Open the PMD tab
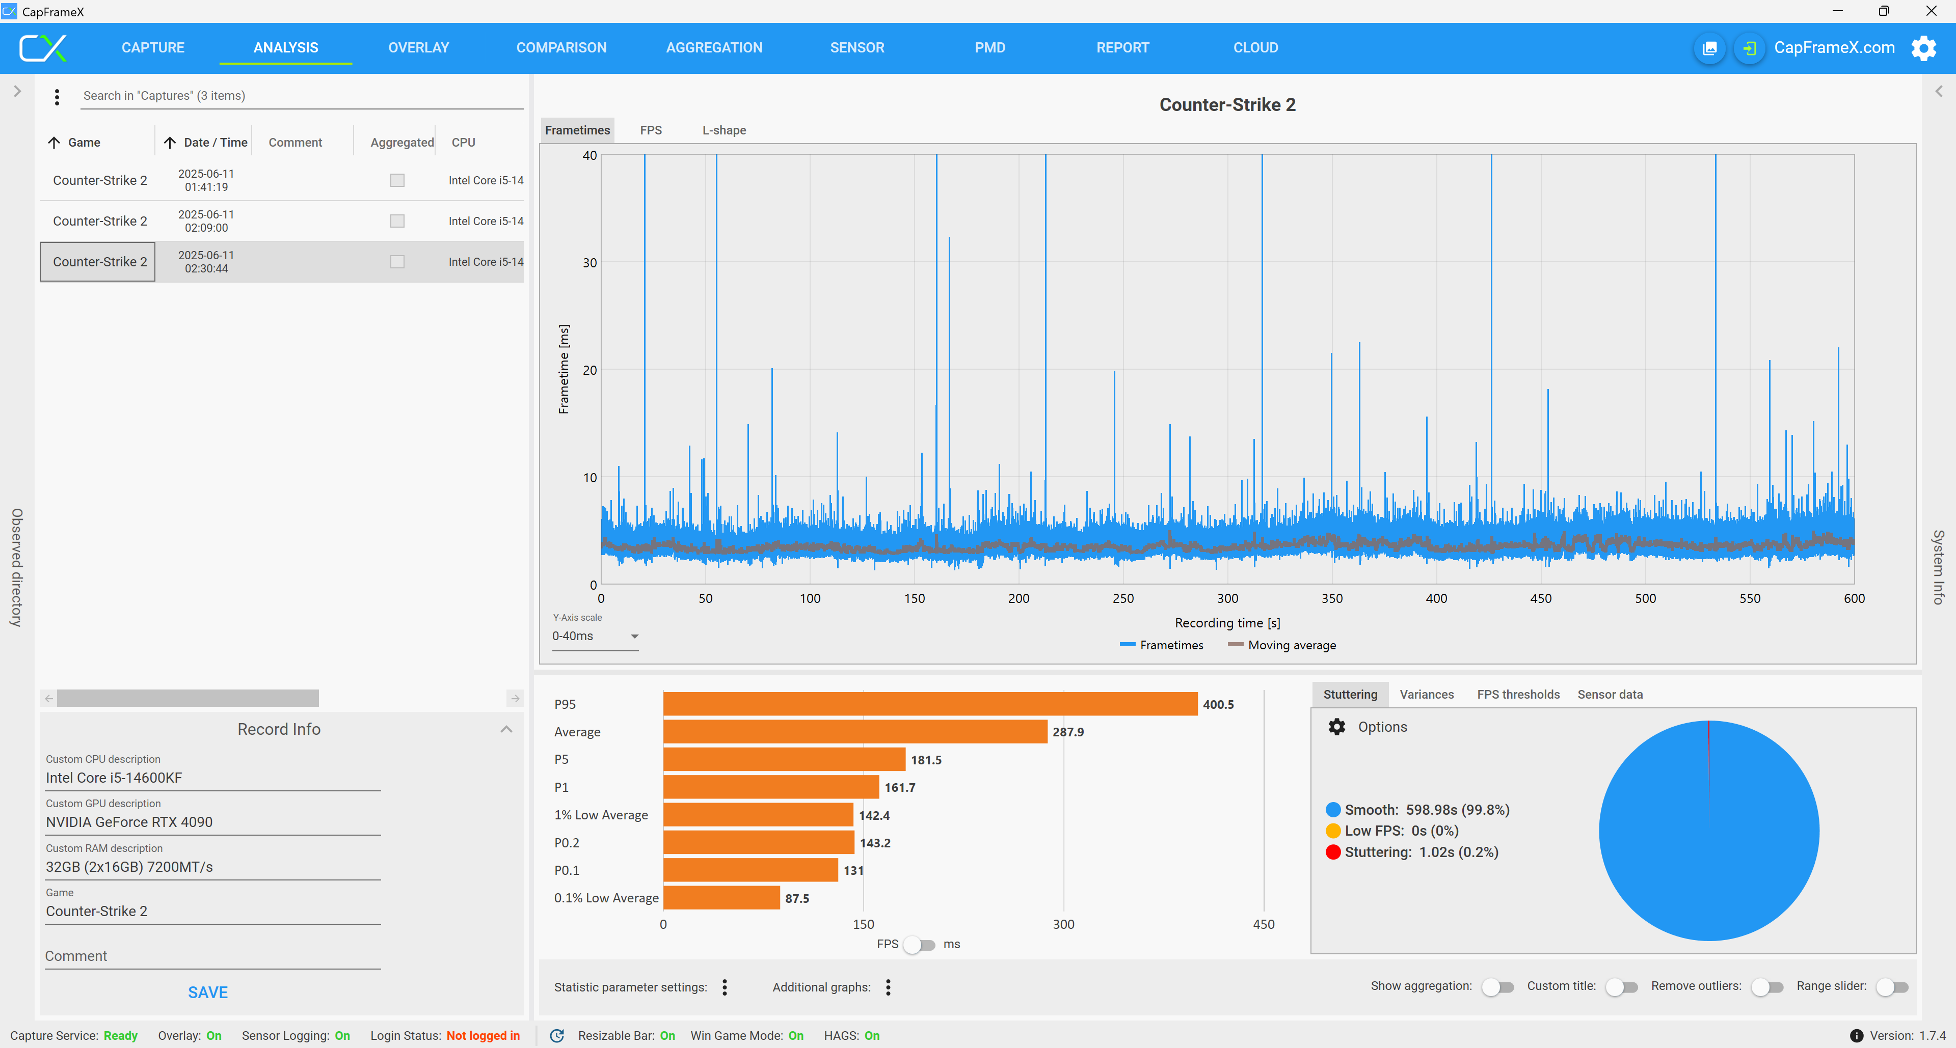This screenshot has width=1956, height=1048. pyautogui.click(x=989, y=48)
